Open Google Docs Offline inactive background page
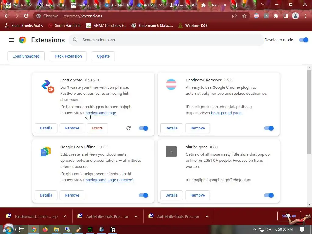The image size is (312, 234). click(x=109, y=180)
